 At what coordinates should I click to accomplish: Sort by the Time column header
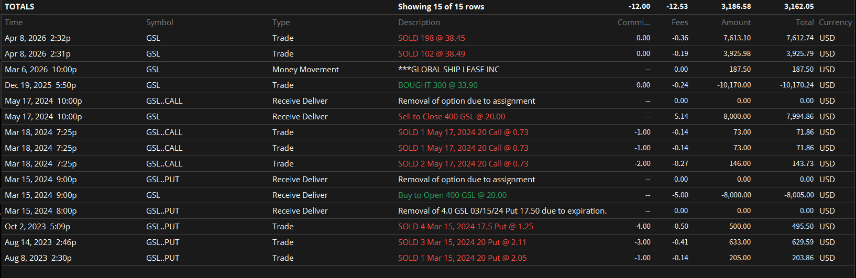(x=14, y=23)
